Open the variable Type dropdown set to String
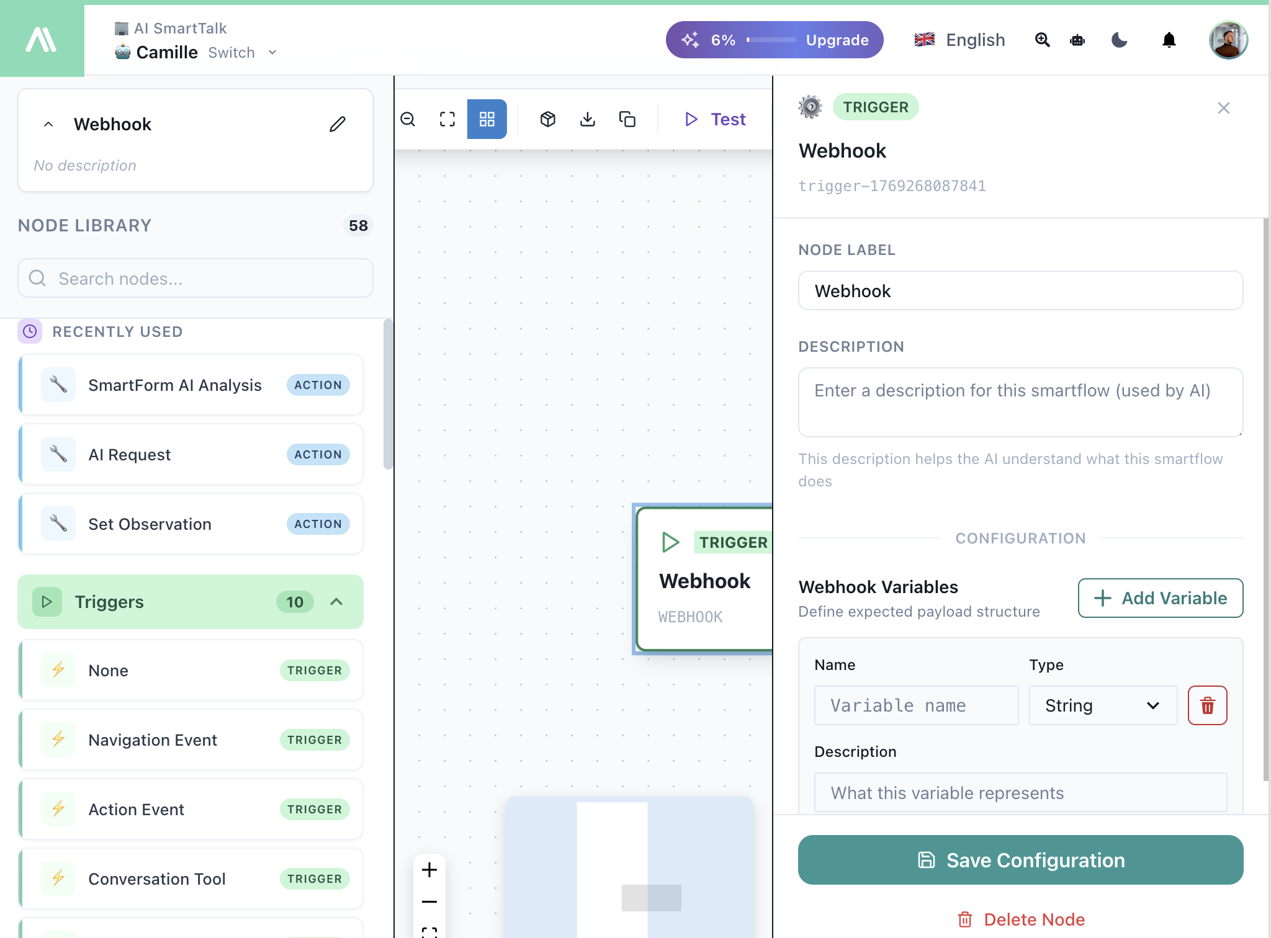This screenshot has height=938, width=1271. [x=1102, y=705]
